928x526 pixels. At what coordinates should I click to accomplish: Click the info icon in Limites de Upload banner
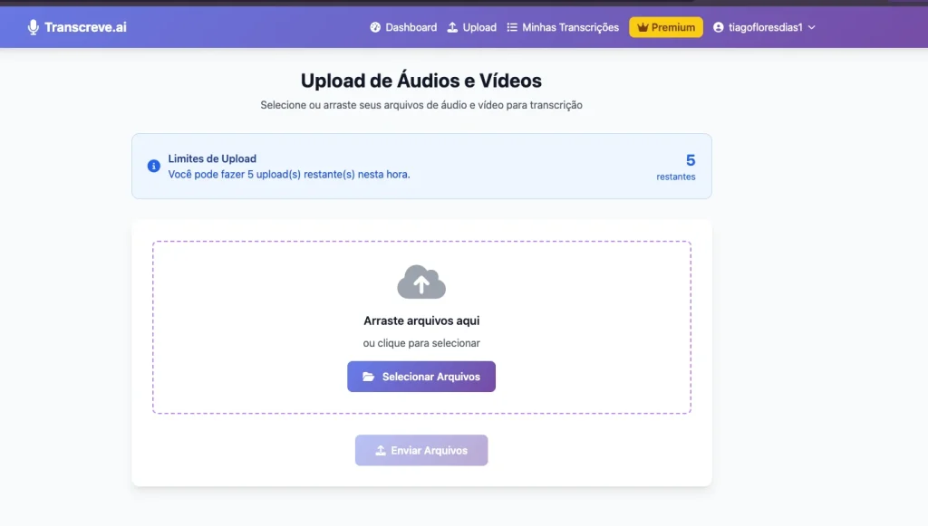[x=153, y=166]
